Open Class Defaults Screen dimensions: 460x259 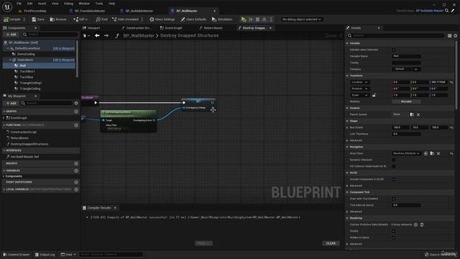193,19
